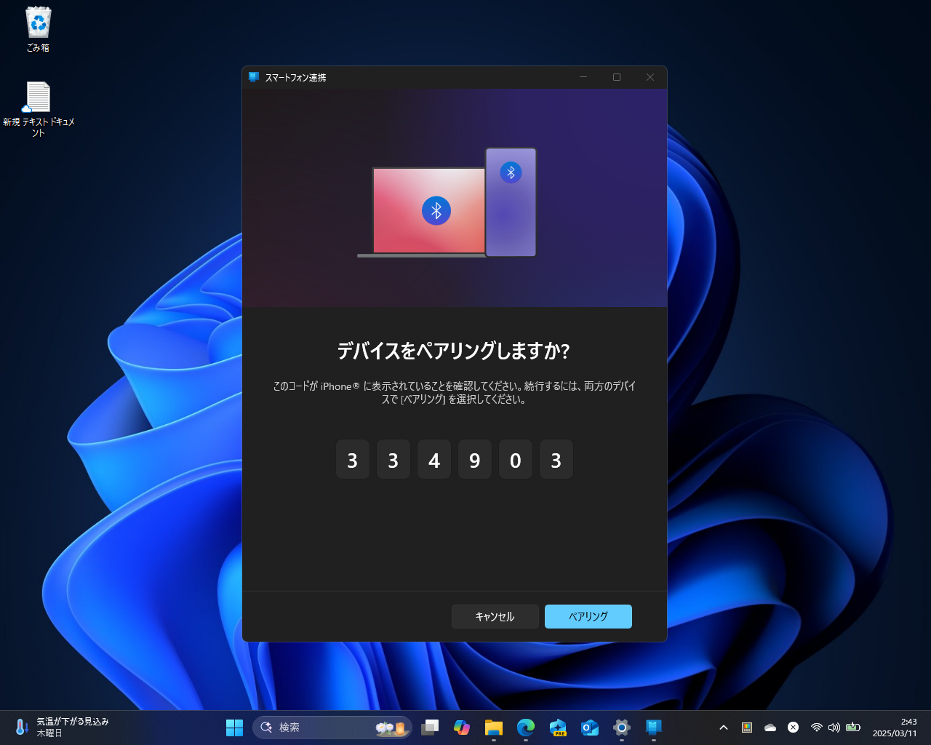The image size is (931, 745).
Task: Check the battery status icon
Action: (x=852, y=727)
